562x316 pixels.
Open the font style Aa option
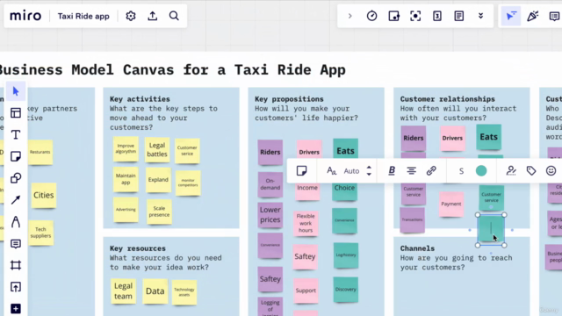[332, 171]
